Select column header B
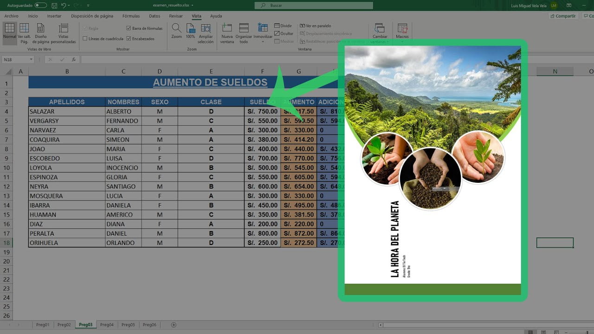Viewport: 594px width, 334px height. [67, 71]
